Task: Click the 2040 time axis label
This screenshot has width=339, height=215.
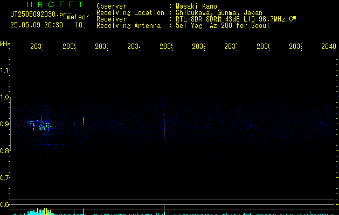Action: [329, 46]
